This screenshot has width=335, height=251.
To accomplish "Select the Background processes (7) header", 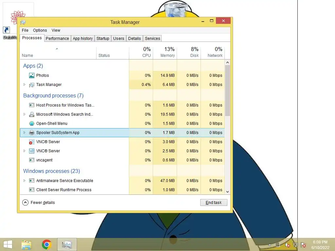I will tap(53, 95).
